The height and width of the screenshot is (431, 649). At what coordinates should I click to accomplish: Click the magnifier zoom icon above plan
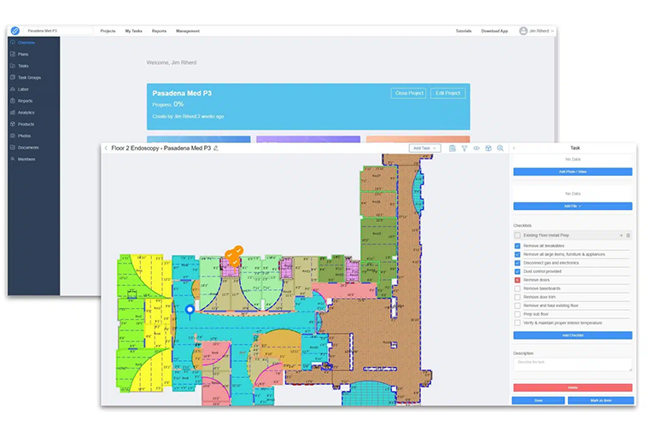click(500, 149)
